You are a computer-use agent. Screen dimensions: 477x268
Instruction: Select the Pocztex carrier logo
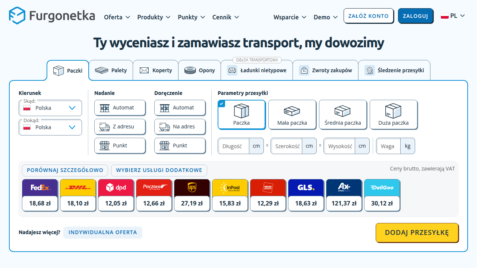tap(154, 188)
